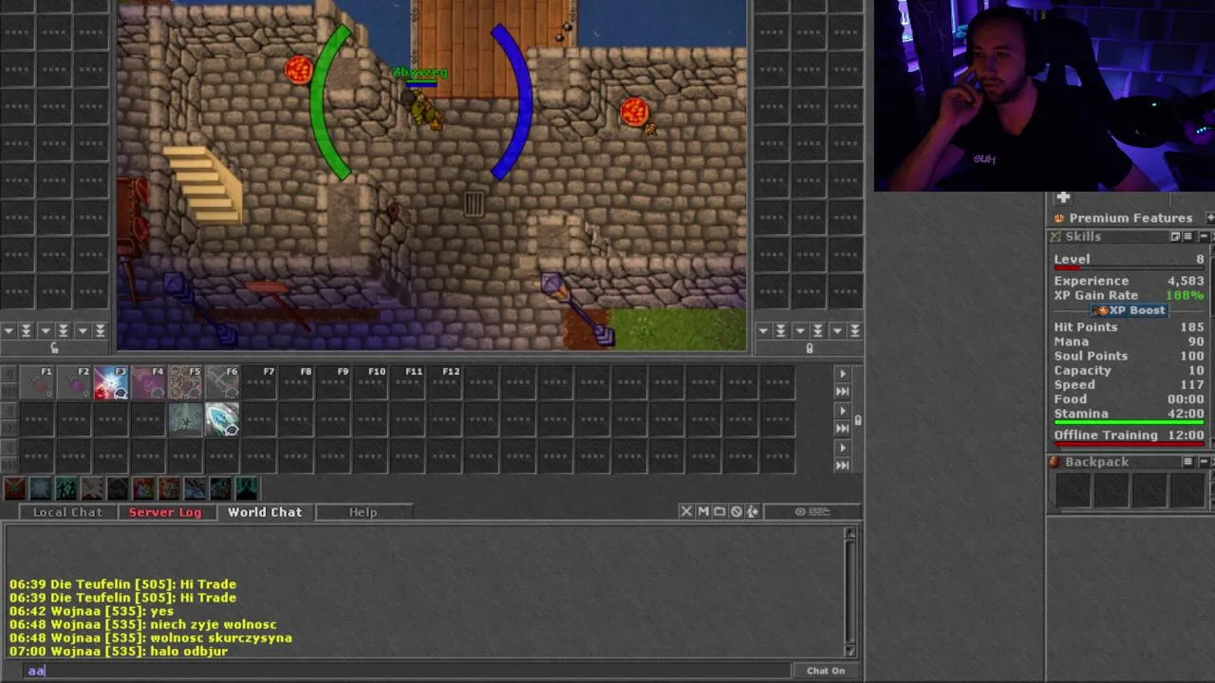Screen dimensions: 1215x683
Task: Open the Server Log tab
Action: 165,512
